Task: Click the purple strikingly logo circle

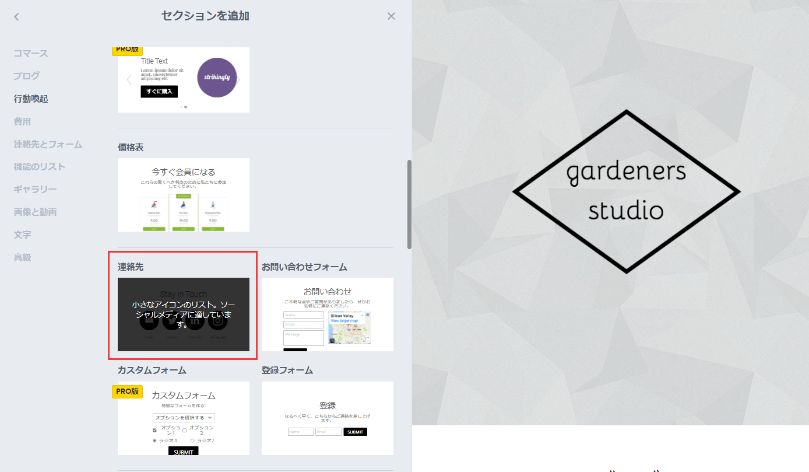Action: tap(217, 78)
